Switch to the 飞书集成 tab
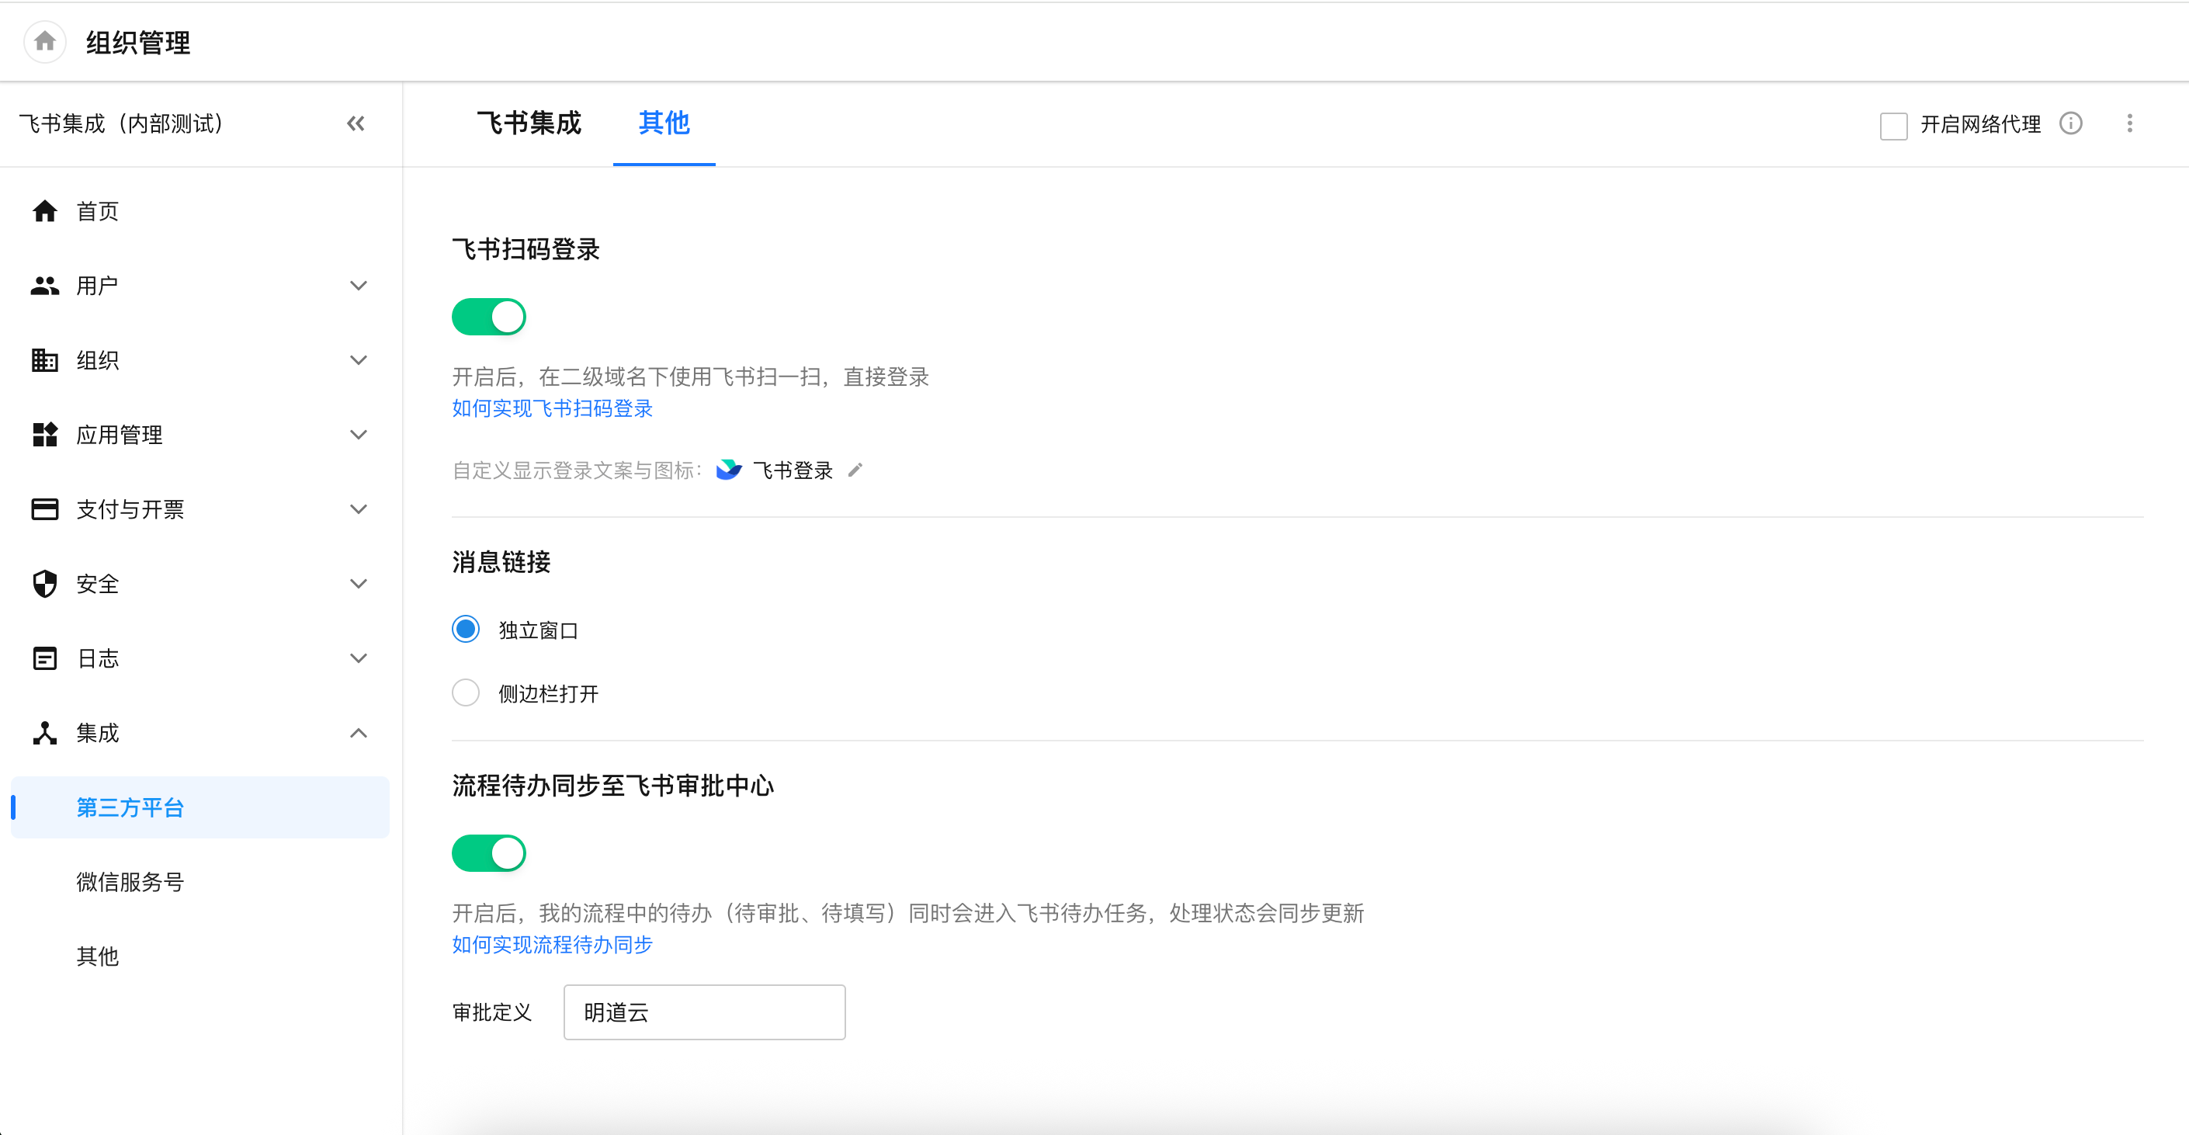This screenshot has width=2189, height=1135. [x=529, y=124]
